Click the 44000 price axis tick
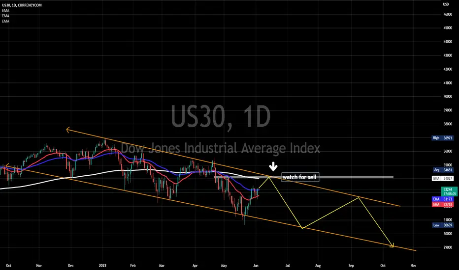Screen dimensions: 459x270 (448, 42)
